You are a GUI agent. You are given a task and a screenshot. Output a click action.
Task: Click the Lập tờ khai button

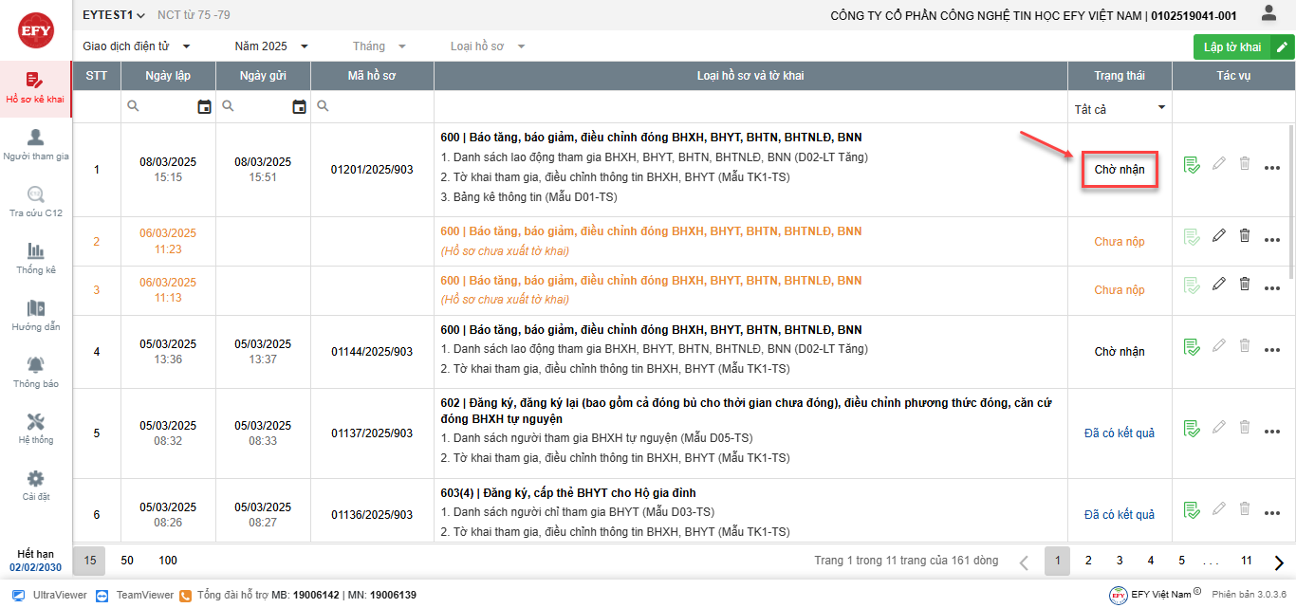[x=1232, y=47]
